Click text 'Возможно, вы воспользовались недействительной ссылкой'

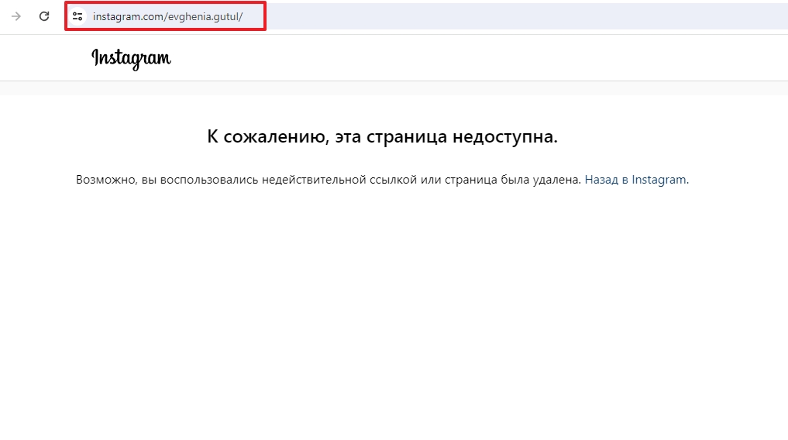pyautogui.click(x=246, y=180)
